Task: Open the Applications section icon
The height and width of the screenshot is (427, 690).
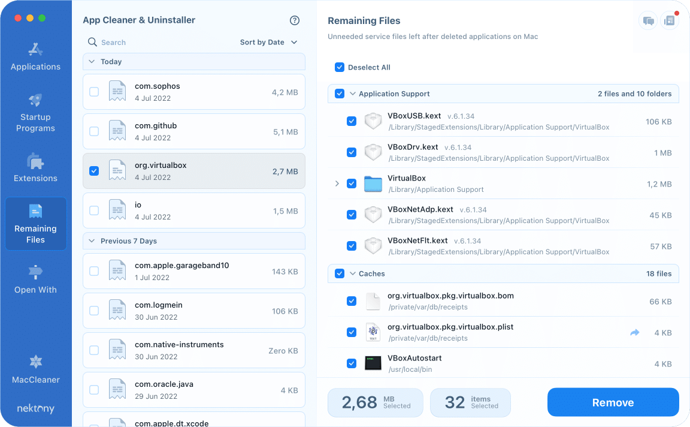Action: pyautogui.click(x=36, y=49)
